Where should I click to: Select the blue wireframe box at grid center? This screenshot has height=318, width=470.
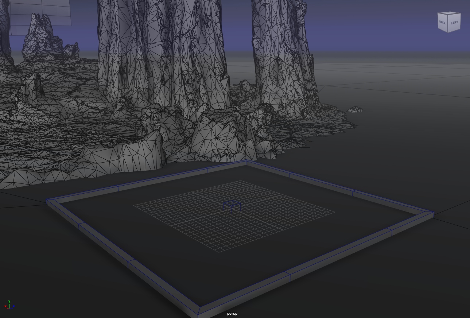pos(232,205)
